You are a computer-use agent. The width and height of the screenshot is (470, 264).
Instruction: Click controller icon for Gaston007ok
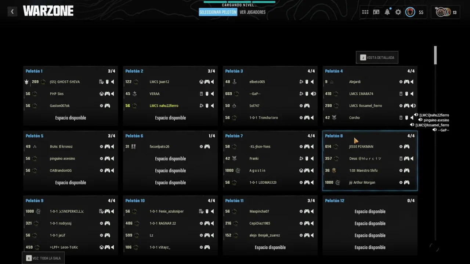click(x=107, y=106)
